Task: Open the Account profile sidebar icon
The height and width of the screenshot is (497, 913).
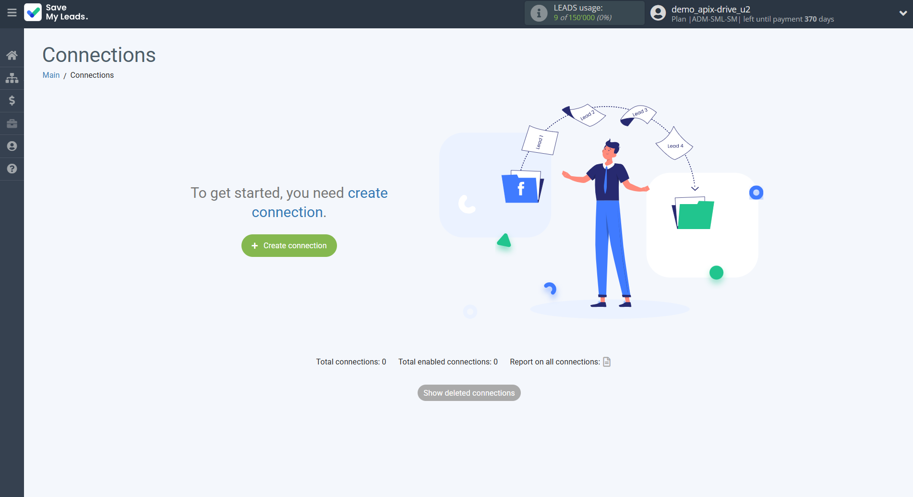Action: (x=12, y=146)
